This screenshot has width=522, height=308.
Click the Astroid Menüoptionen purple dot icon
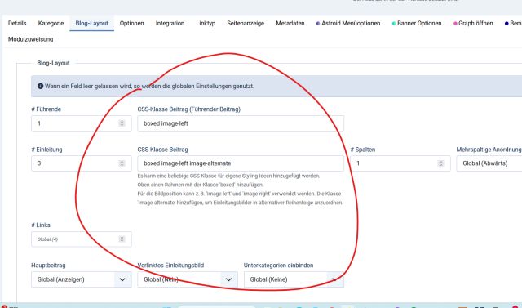[x=318, y=24]
